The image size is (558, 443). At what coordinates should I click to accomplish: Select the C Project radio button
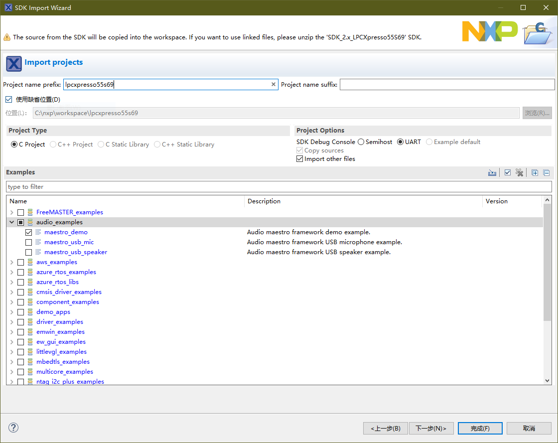[14, 144]
